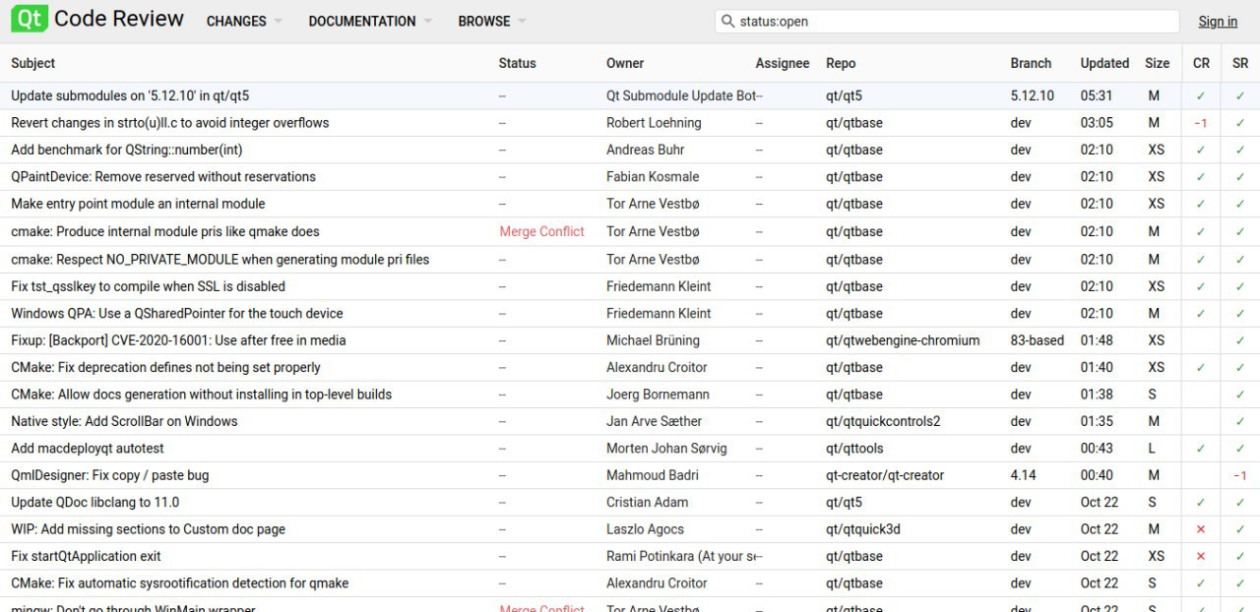Open change 'Update submodules on 5.12.10 in qt/qt5'
The width and height of the screenshot is (1260, 612).
click(x=130, y=95)
